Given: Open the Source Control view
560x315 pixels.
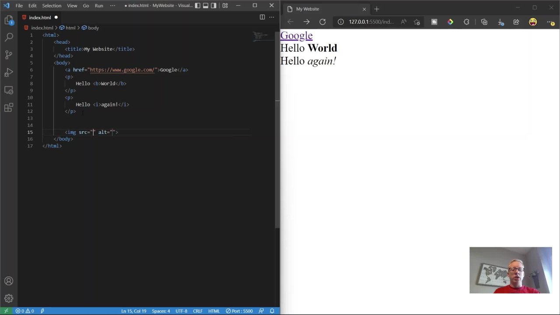Looking at the screenshot, I should [9, 54].
